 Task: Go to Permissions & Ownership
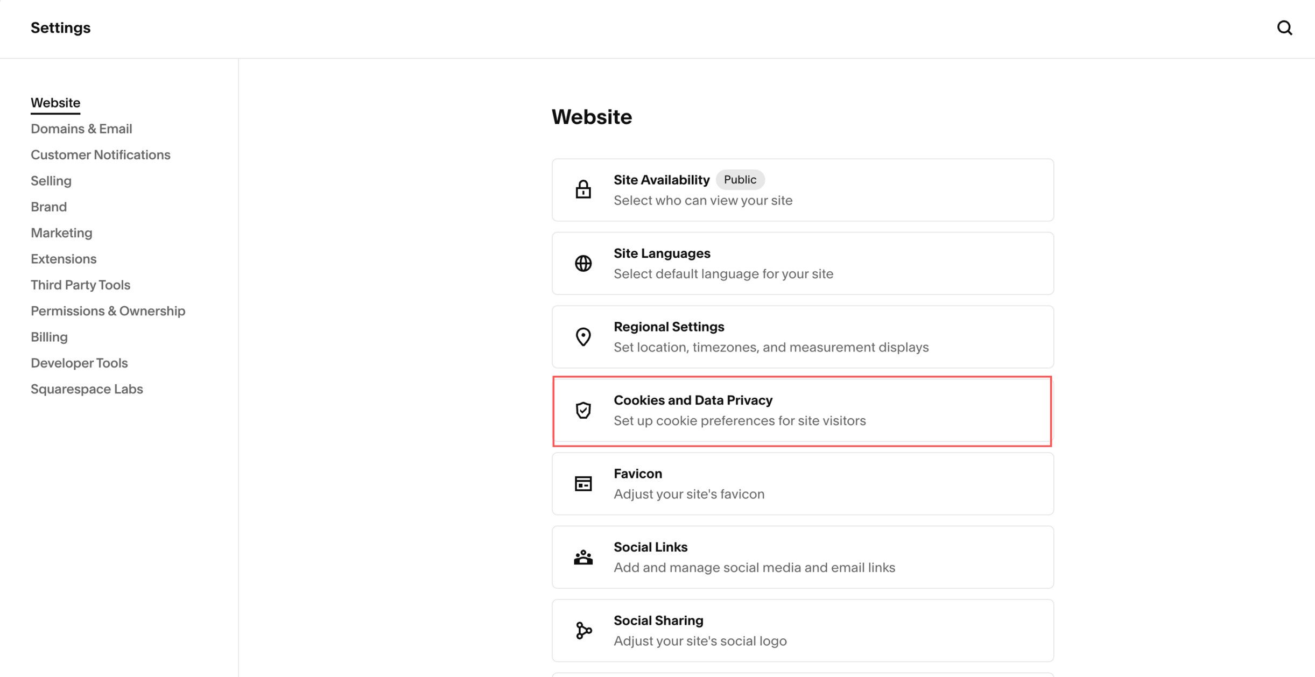point(108,311)
